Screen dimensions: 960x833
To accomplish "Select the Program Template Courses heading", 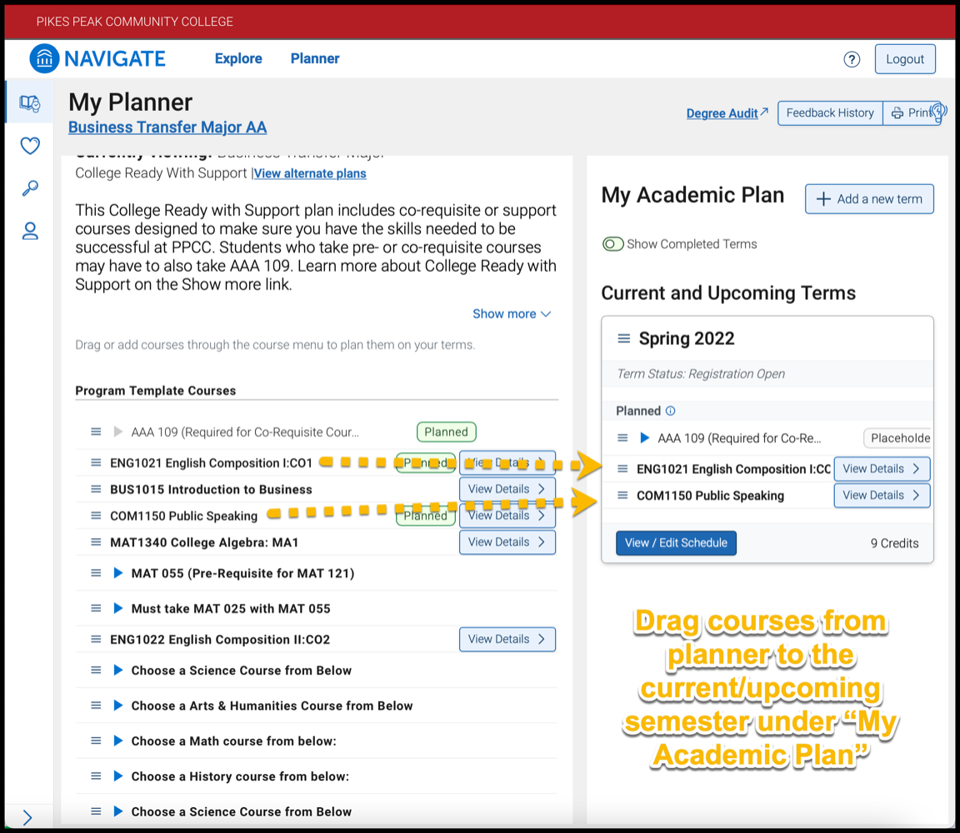I will tap(156, 391).
